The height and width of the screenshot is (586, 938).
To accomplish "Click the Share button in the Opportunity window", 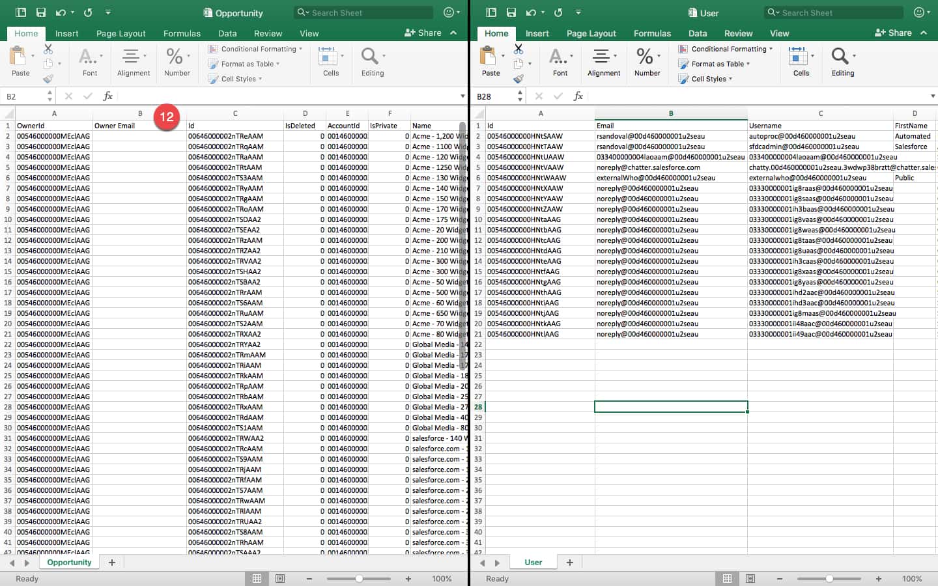I will 423,33.
